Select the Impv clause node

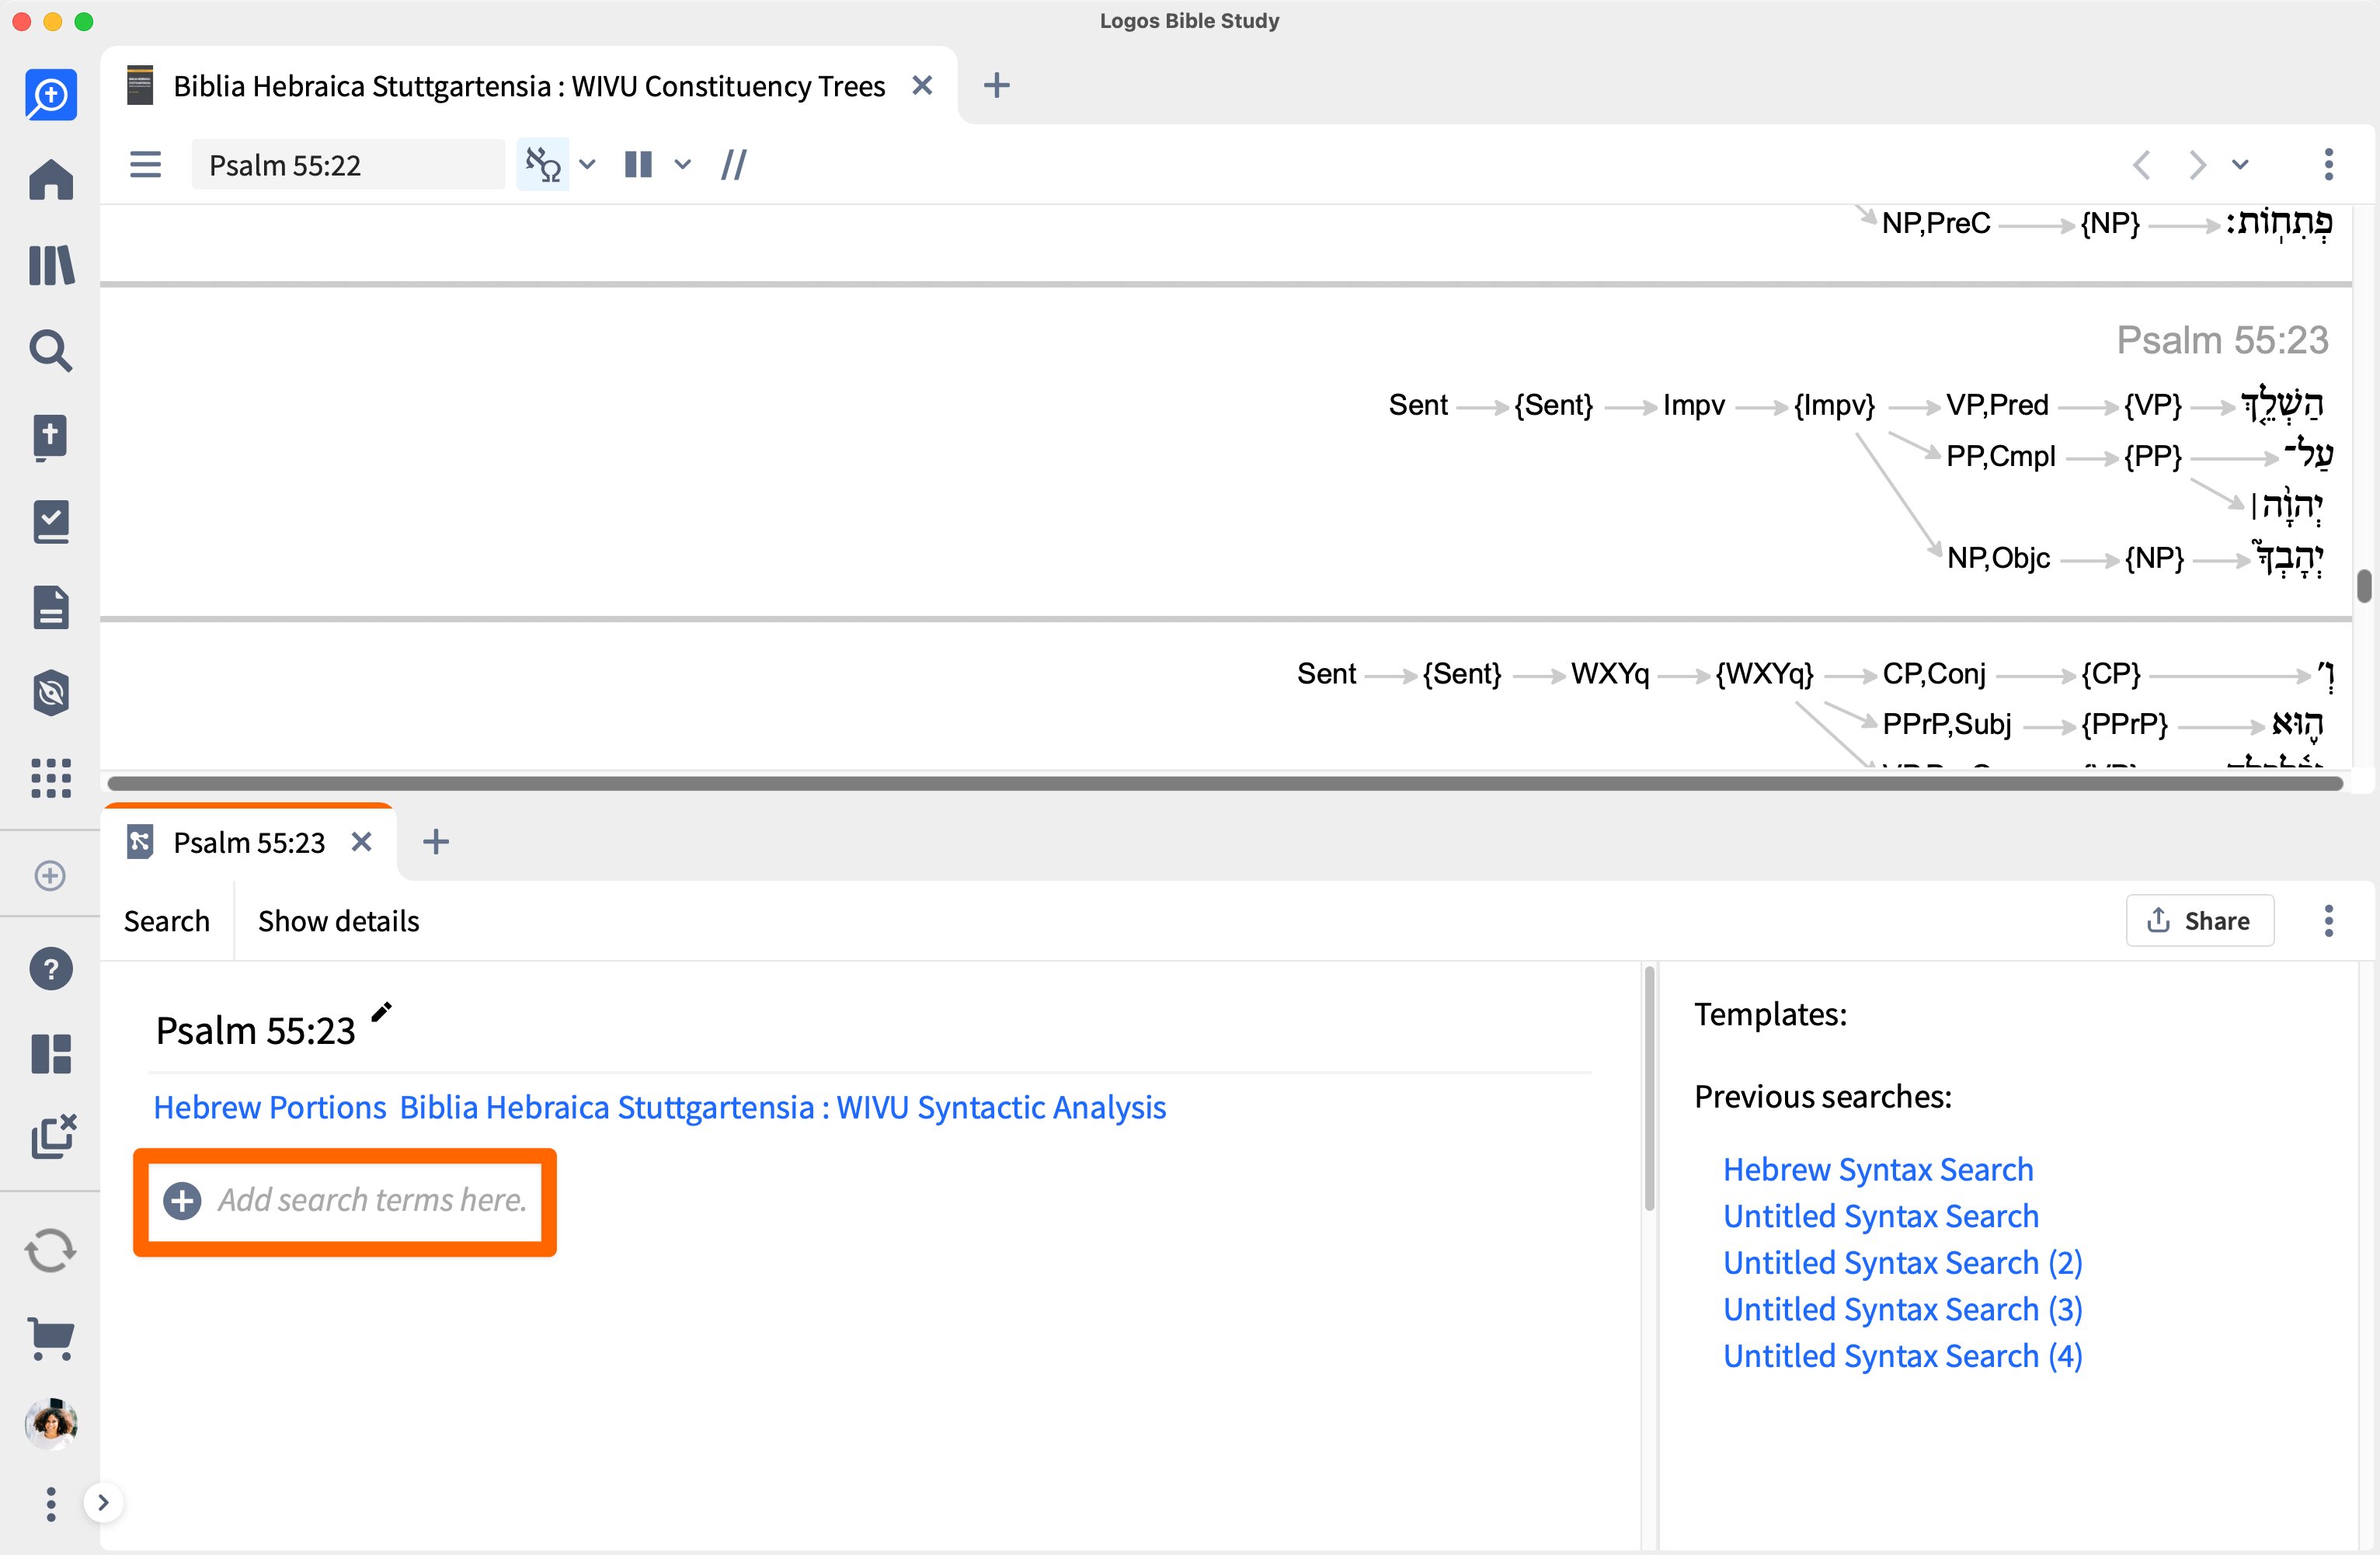coord(1693,405)
